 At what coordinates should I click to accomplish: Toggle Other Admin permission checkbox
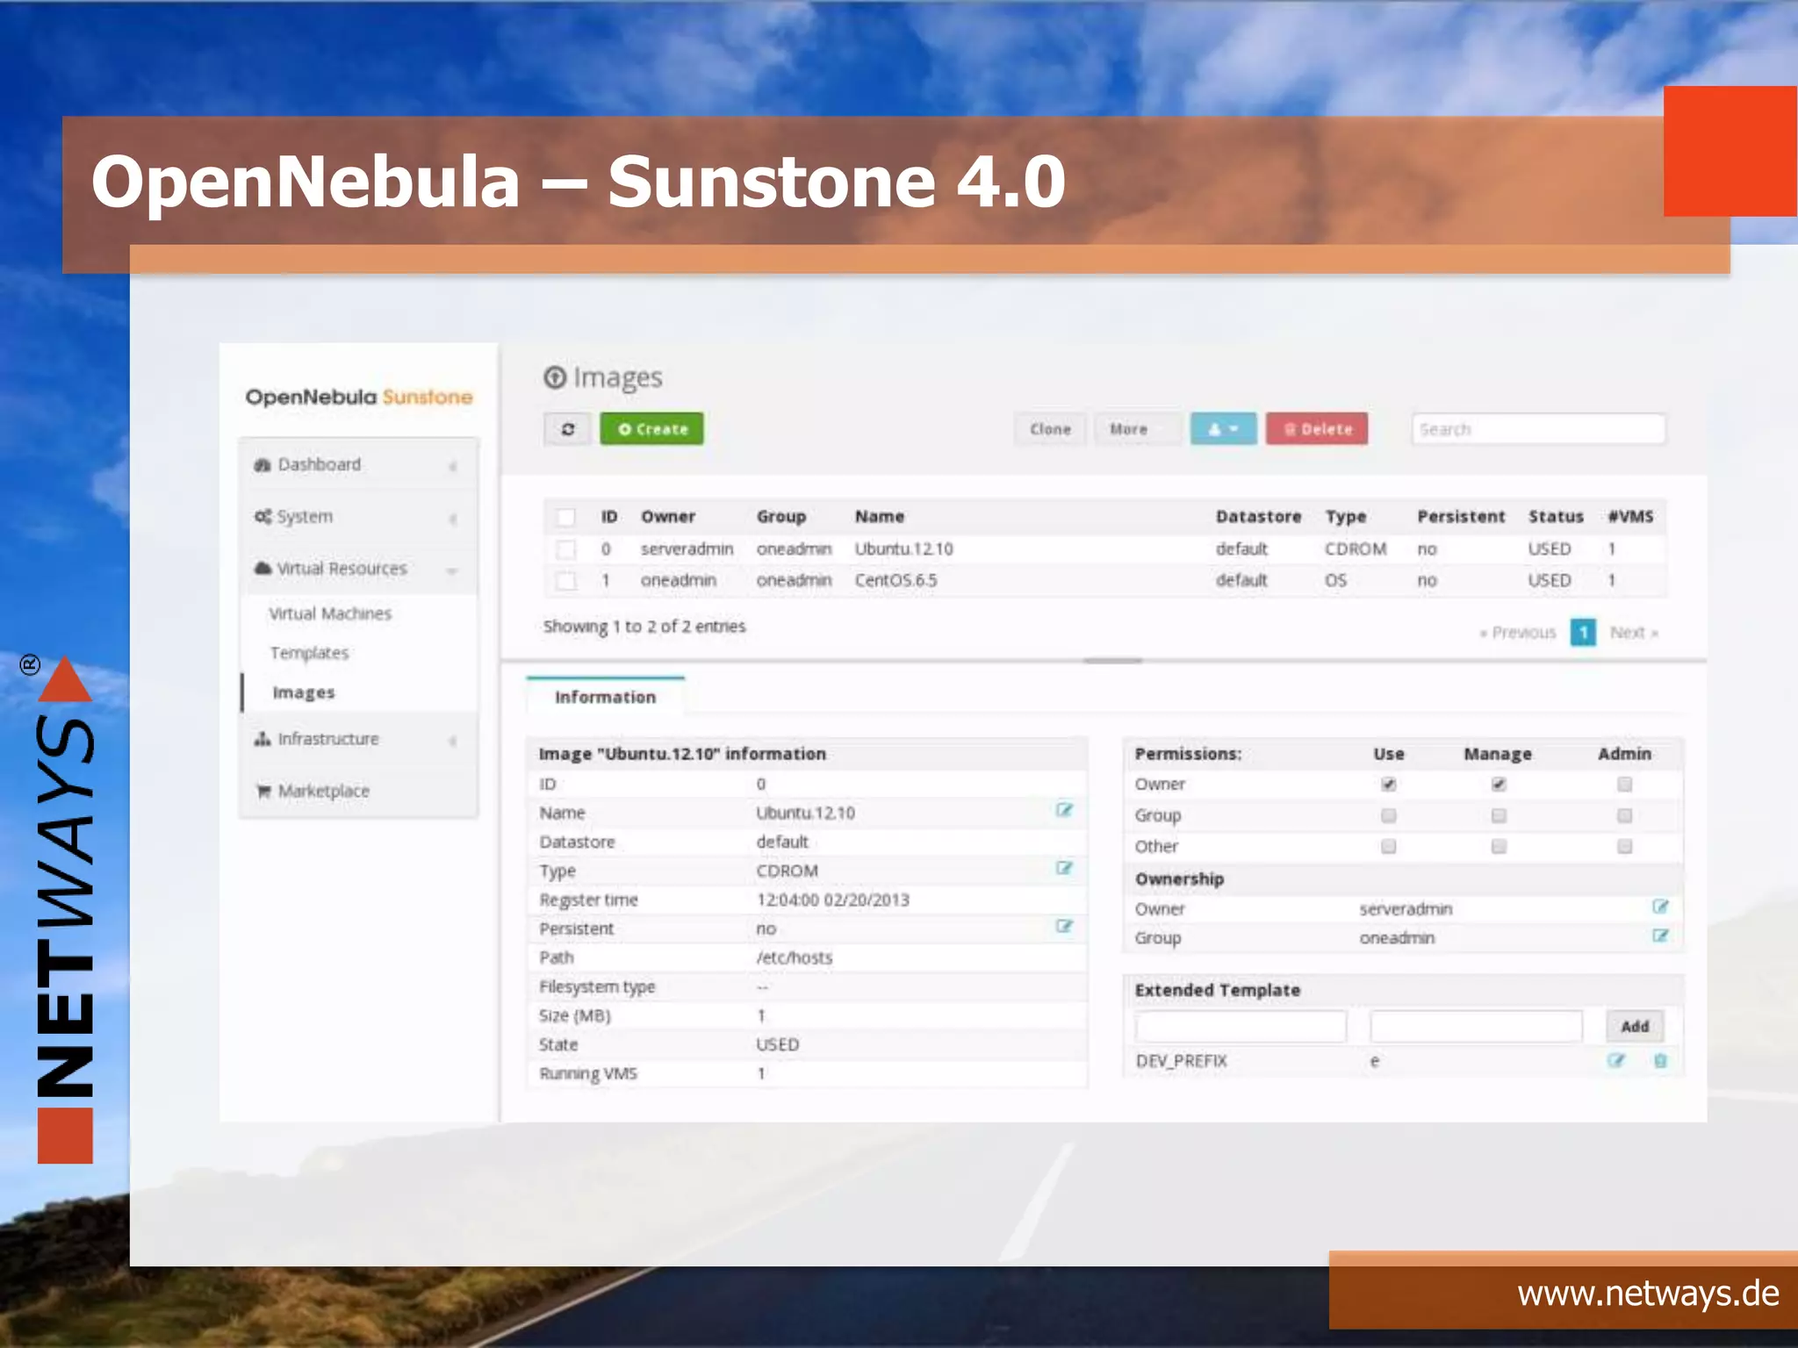click(1624, 847)
